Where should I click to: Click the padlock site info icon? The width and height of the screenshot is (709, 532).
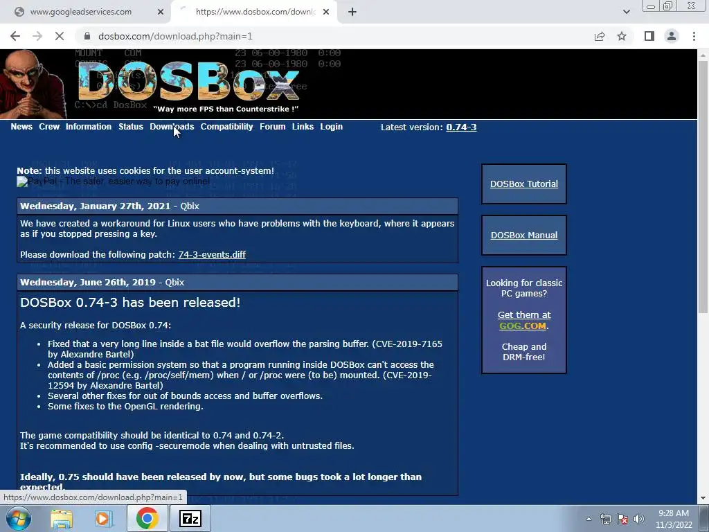pyautogui.click(x=87, y=36)
